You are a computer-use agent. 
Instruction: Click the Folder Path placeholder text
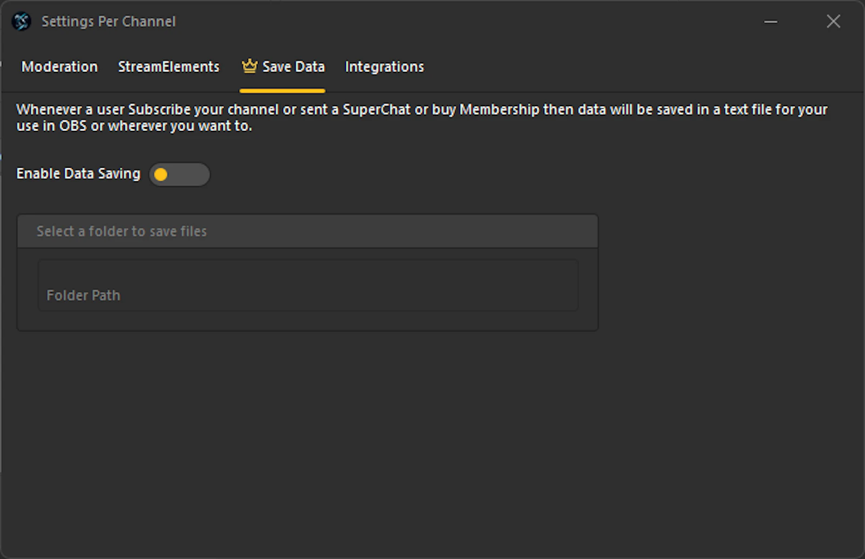83,295
